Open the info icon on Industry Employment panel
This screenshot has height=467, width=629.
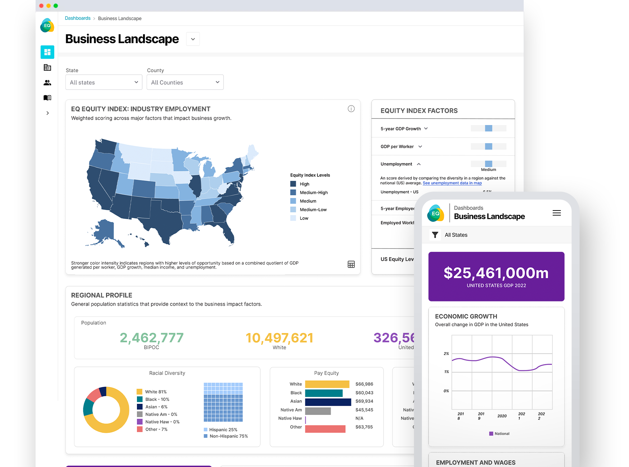tap(351, 108)
